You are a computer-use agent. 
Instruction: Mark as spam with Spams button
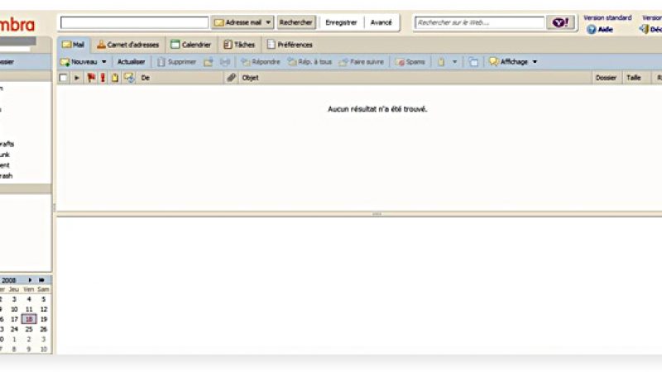(x=410, y=62)
